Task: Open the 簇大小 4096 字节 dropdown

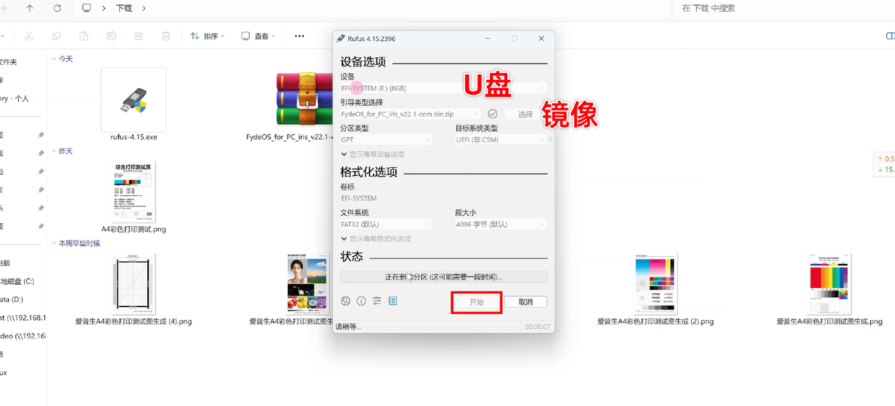Action: (501, 224)
